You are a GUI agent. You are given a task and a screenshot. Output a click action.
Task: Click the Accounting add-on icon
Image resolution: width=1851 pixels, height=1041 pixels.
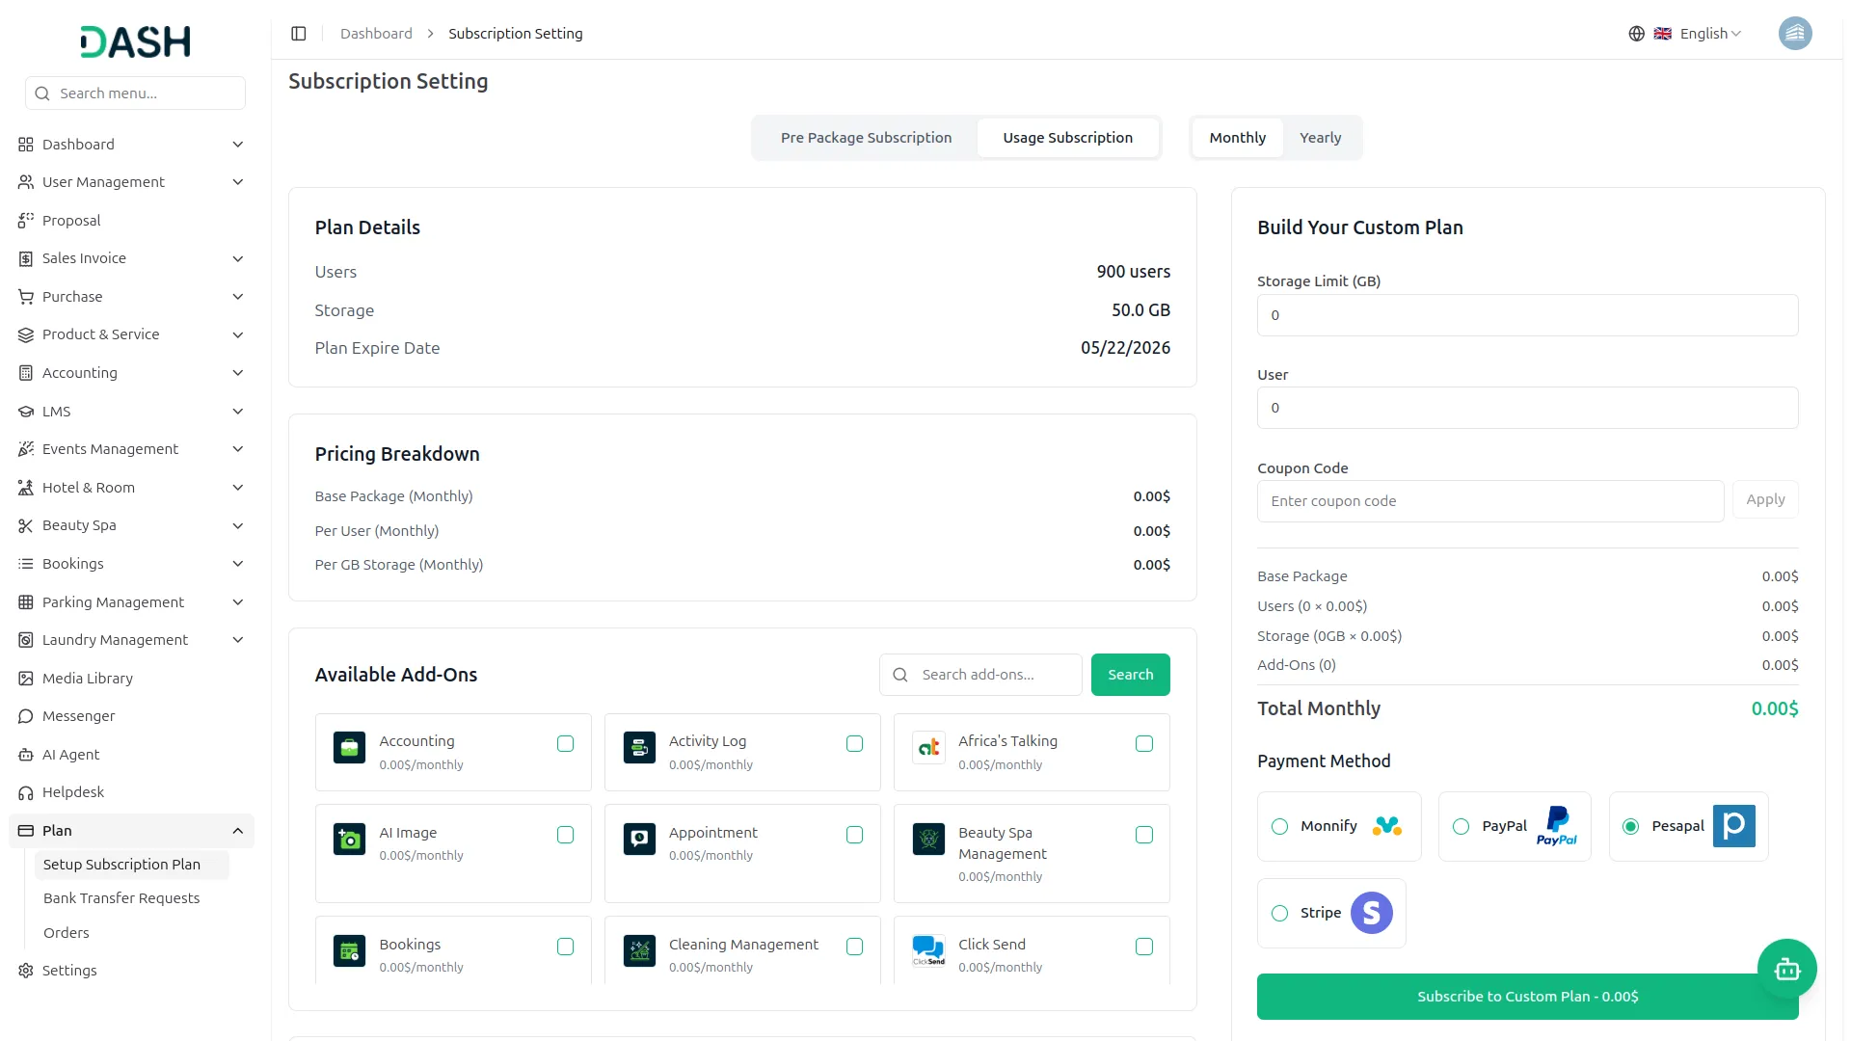tap(349, 748)
